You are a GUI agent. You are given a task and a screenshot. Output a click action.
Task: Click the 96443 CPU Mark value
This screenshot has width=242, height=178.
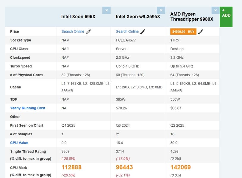[x=124, y=167]
